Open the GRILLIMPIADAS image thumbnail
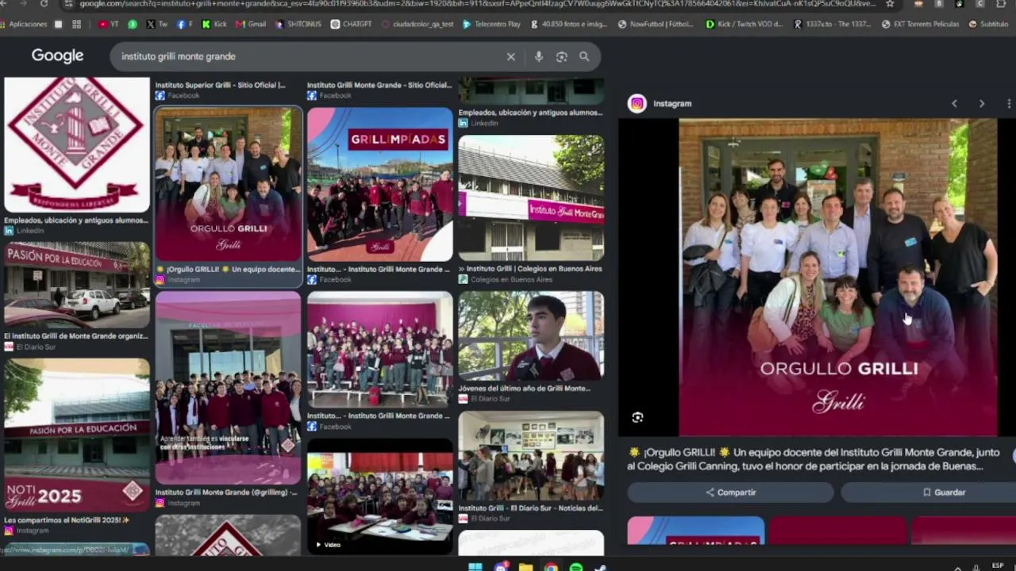Image resolution: width=1016 pixels, height=571 pixels. pyautogui.click(x=380, y=184)
